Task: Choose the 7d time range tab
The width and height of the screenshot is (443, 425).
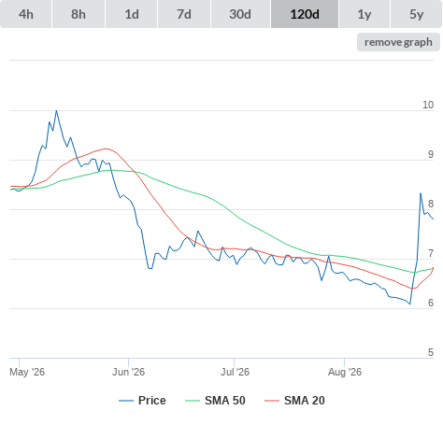Action: click(x=184, y=14)
